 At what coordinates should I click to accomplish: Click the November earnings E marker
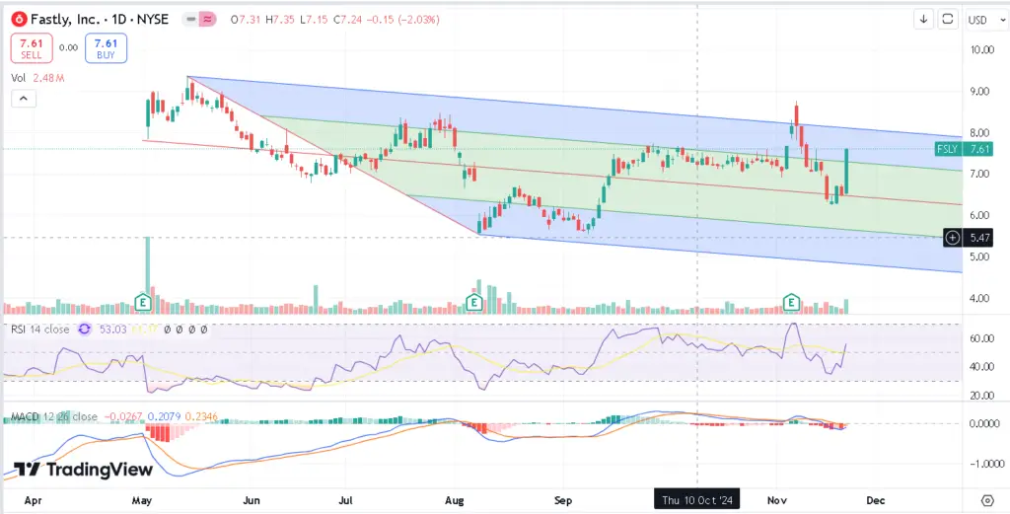(791, 302)
